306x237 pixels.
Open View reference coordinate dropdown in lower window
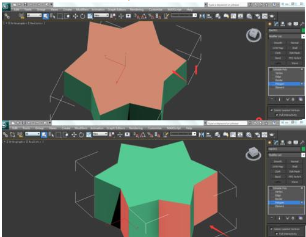[100, 134]
